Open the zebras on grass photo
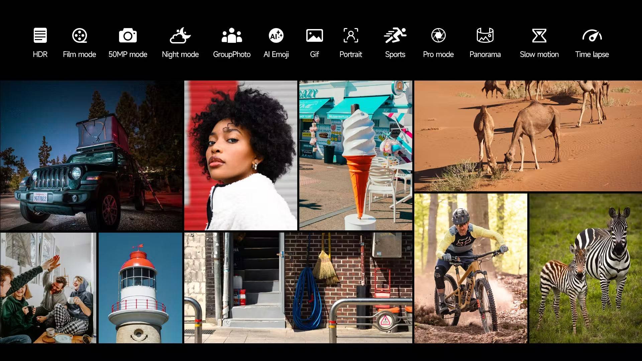The width and height of the screenshot is (642, 361). [585, 268]
